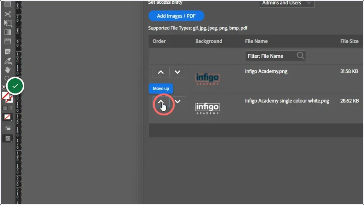Select the Free Transform tool

point(8,23)
